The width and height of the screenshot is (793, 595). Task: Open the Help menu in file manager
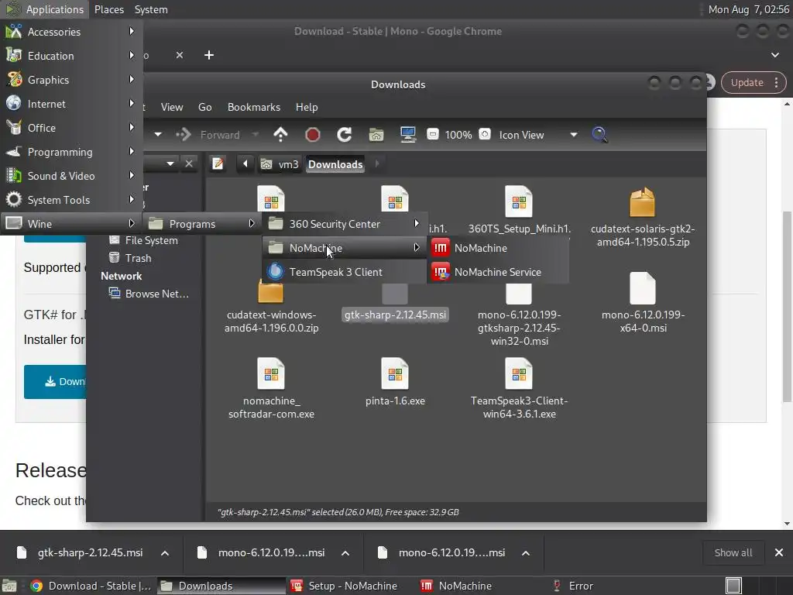[307, 107]
